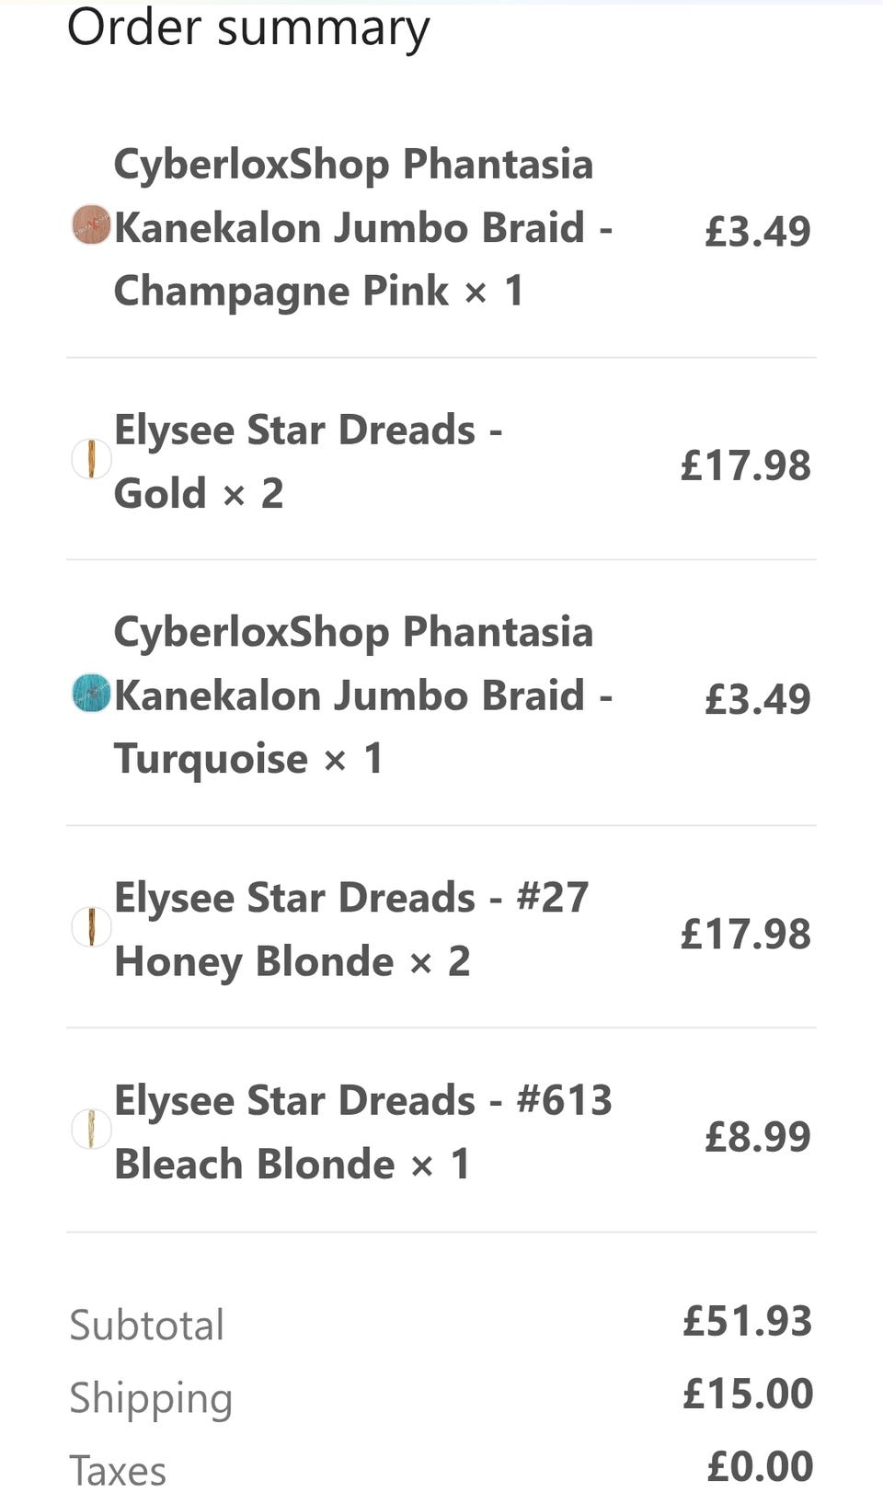Click the Subtotal amount £51.93
This screenshot has height=1504, width=883.
(x=747, y=1321)
